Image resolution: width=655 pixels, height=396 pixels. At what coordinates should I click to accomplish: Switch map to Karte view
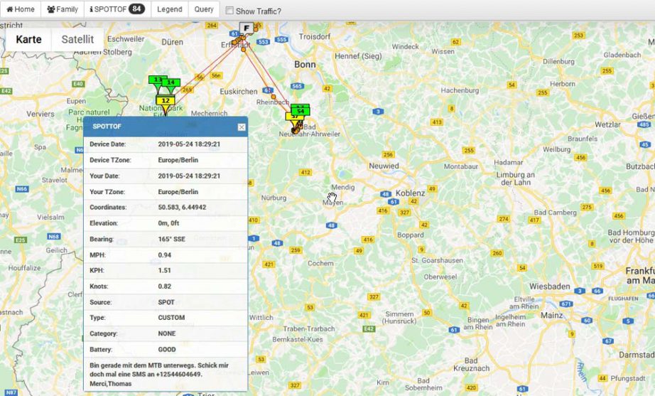(x=28, y=40)
